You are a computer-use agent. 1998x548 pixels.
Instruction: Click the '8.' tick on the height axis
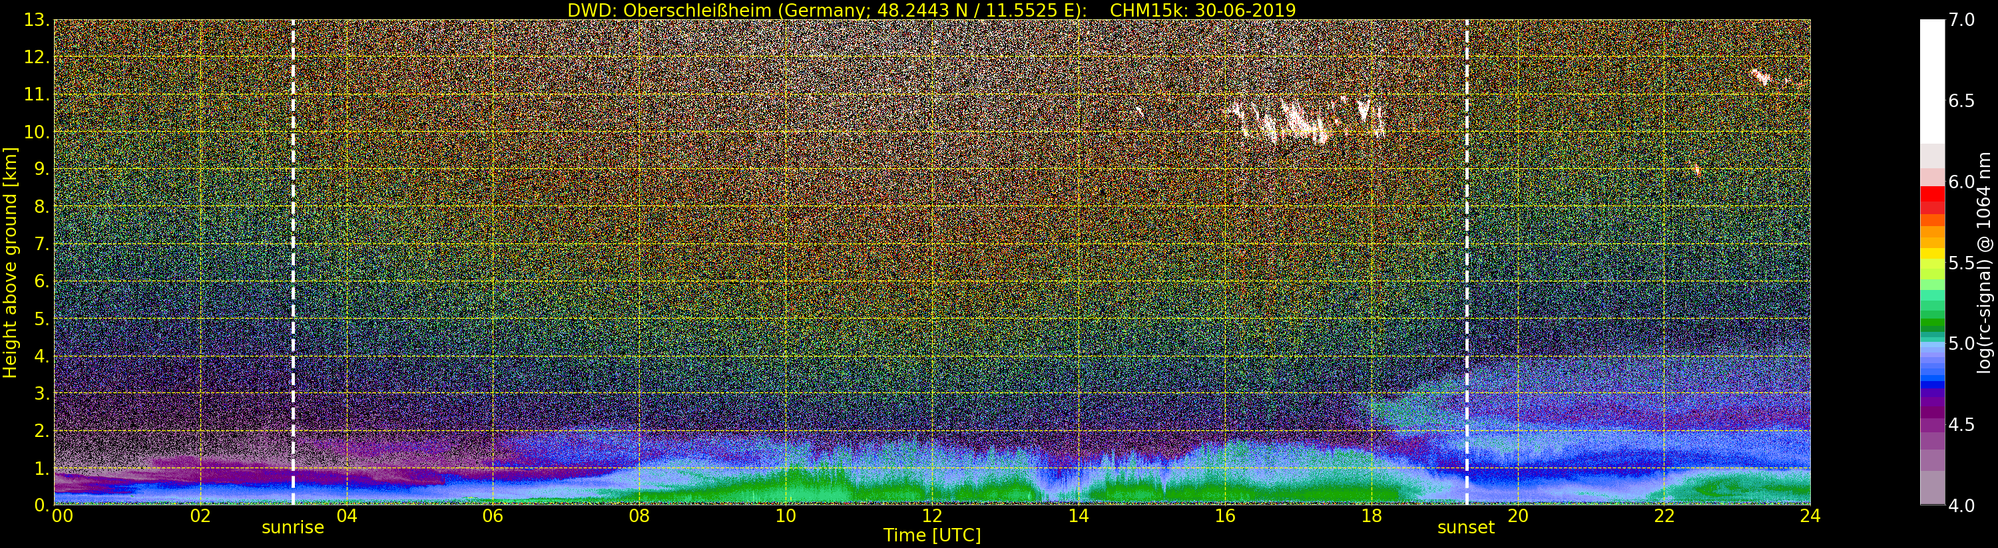click(41, 206)
